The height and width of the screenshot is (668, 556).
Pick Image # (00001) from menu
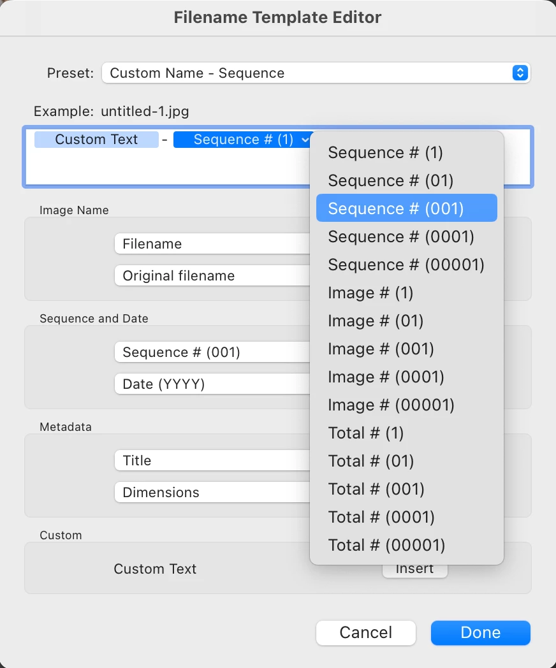click(x=391, y=405)
